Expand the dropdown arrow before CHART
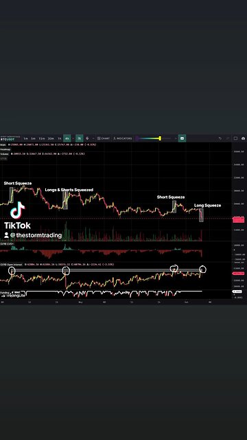The height and width of the screenshot is (440, 247). point(93,139)
